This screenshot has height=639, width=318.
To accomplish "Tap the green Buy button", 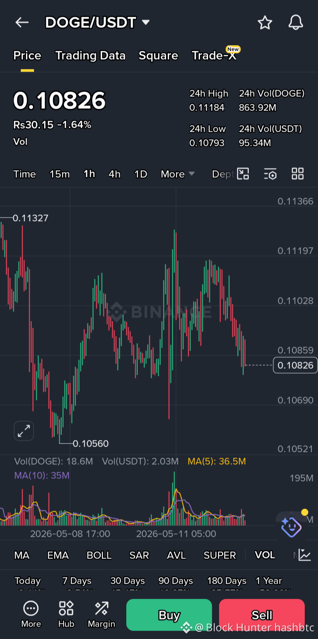I will pos(169,615).
